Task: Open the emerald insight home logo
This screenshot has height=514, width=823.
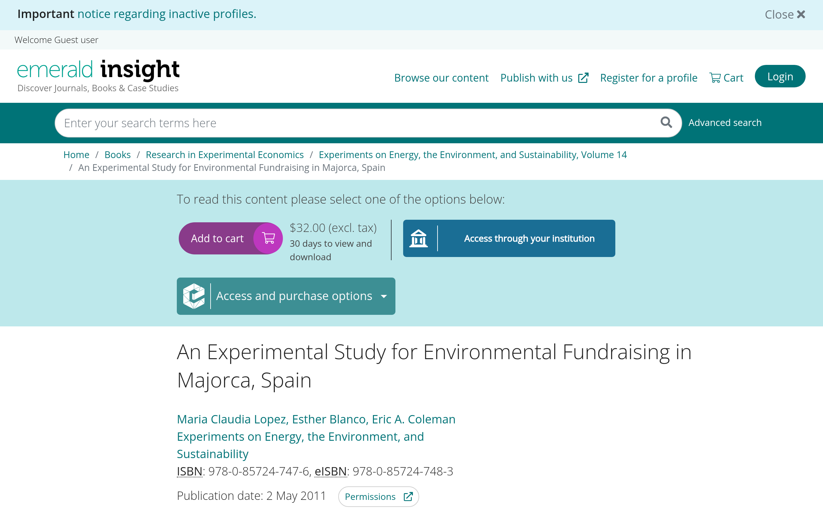Action: pyautogui.click(x=98, y=76)
